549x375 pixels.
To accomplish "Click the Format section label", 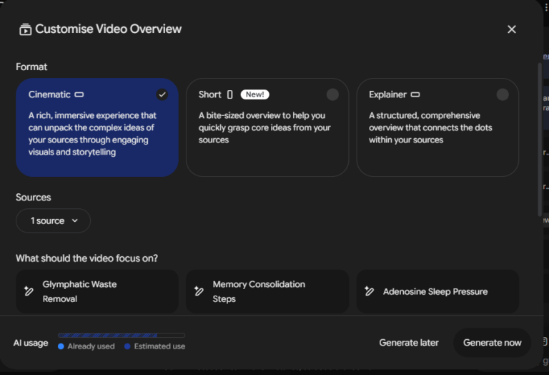I will pyautogui.click(x=31, y=67).
